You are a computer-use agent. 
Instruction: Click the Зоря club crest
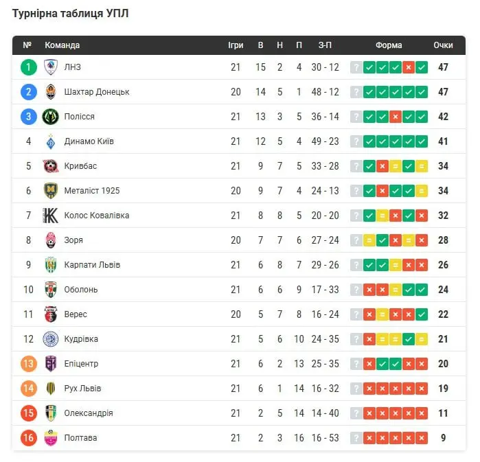coord(51,240)
